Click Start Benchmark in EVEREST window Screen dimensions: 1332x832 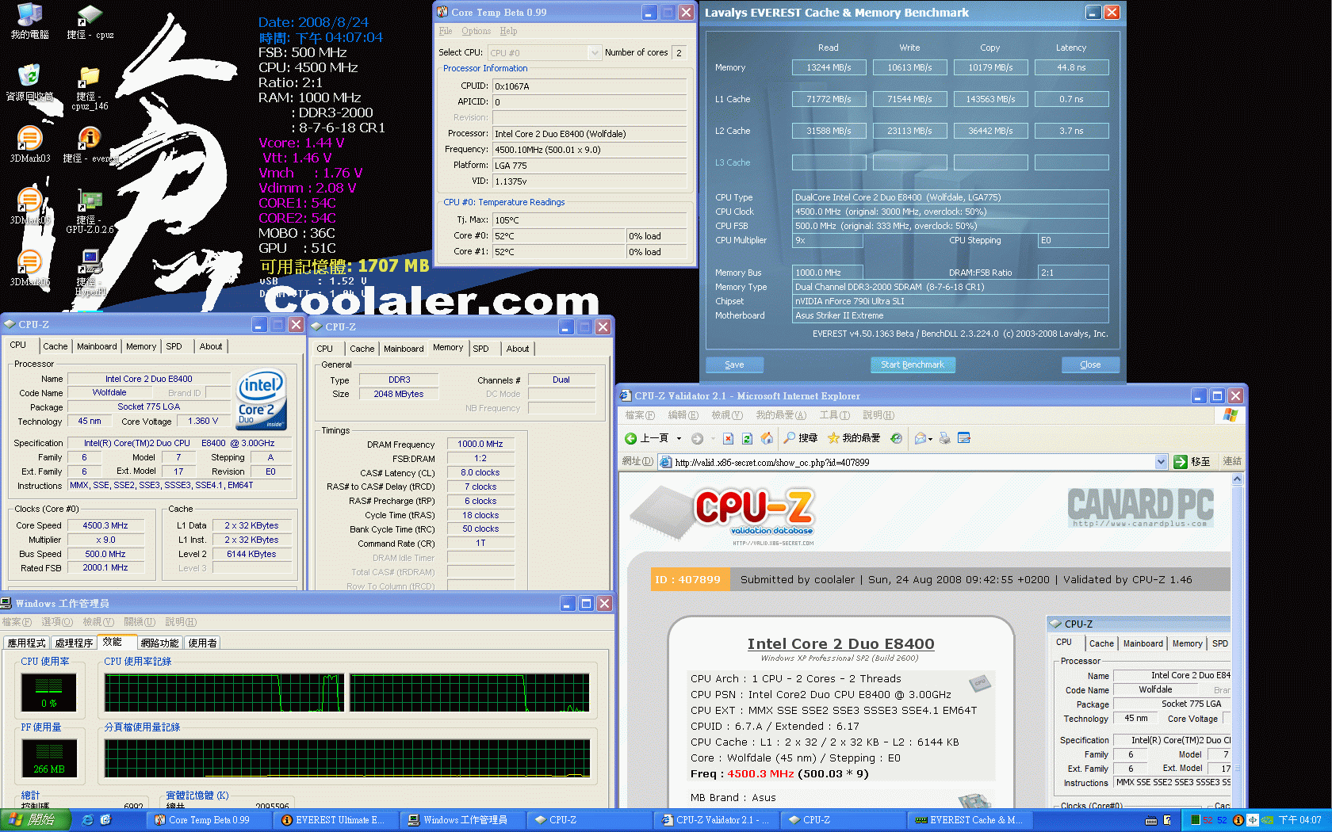913,364
